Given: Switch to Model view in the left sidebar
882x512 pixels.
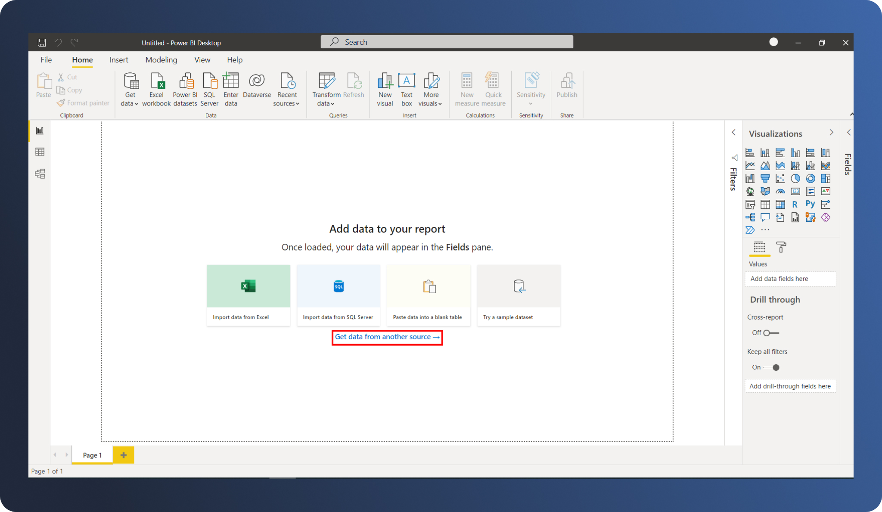Looking at the screenshot, I should tap(40, 174).
